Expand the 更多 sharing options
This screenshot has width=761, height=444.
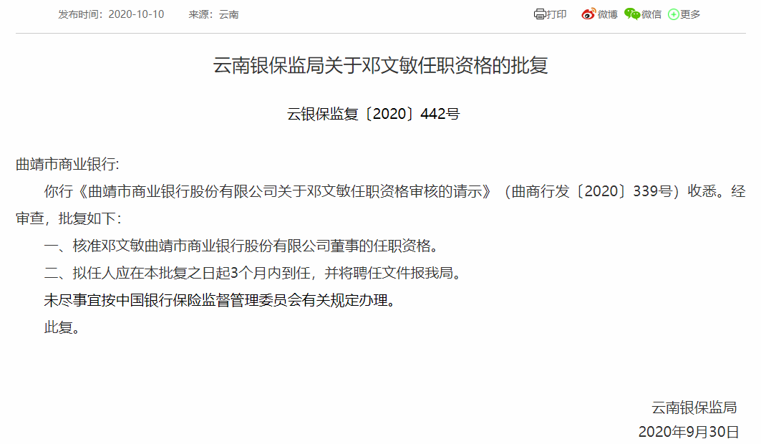point(690,14)
